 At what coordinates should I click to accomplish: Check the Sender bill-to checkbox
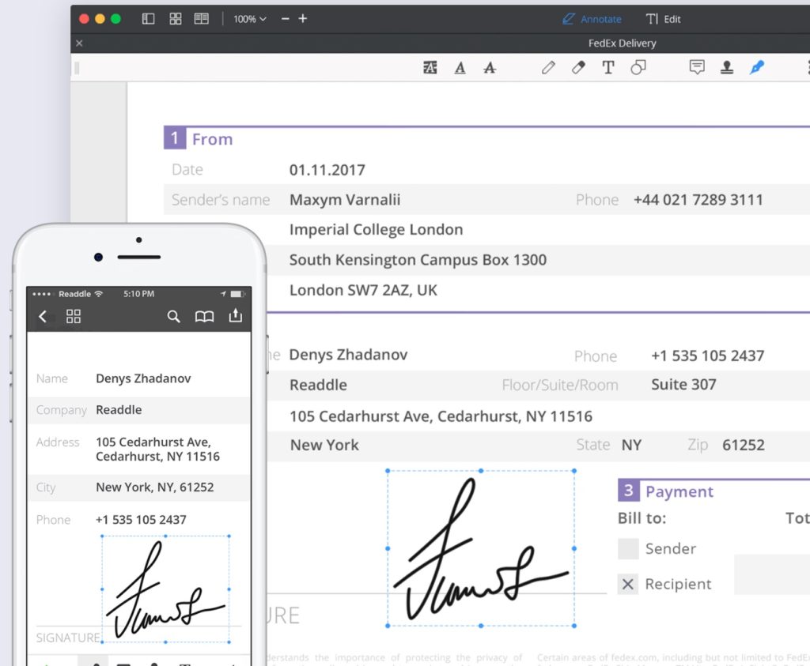tap(628, 549)
